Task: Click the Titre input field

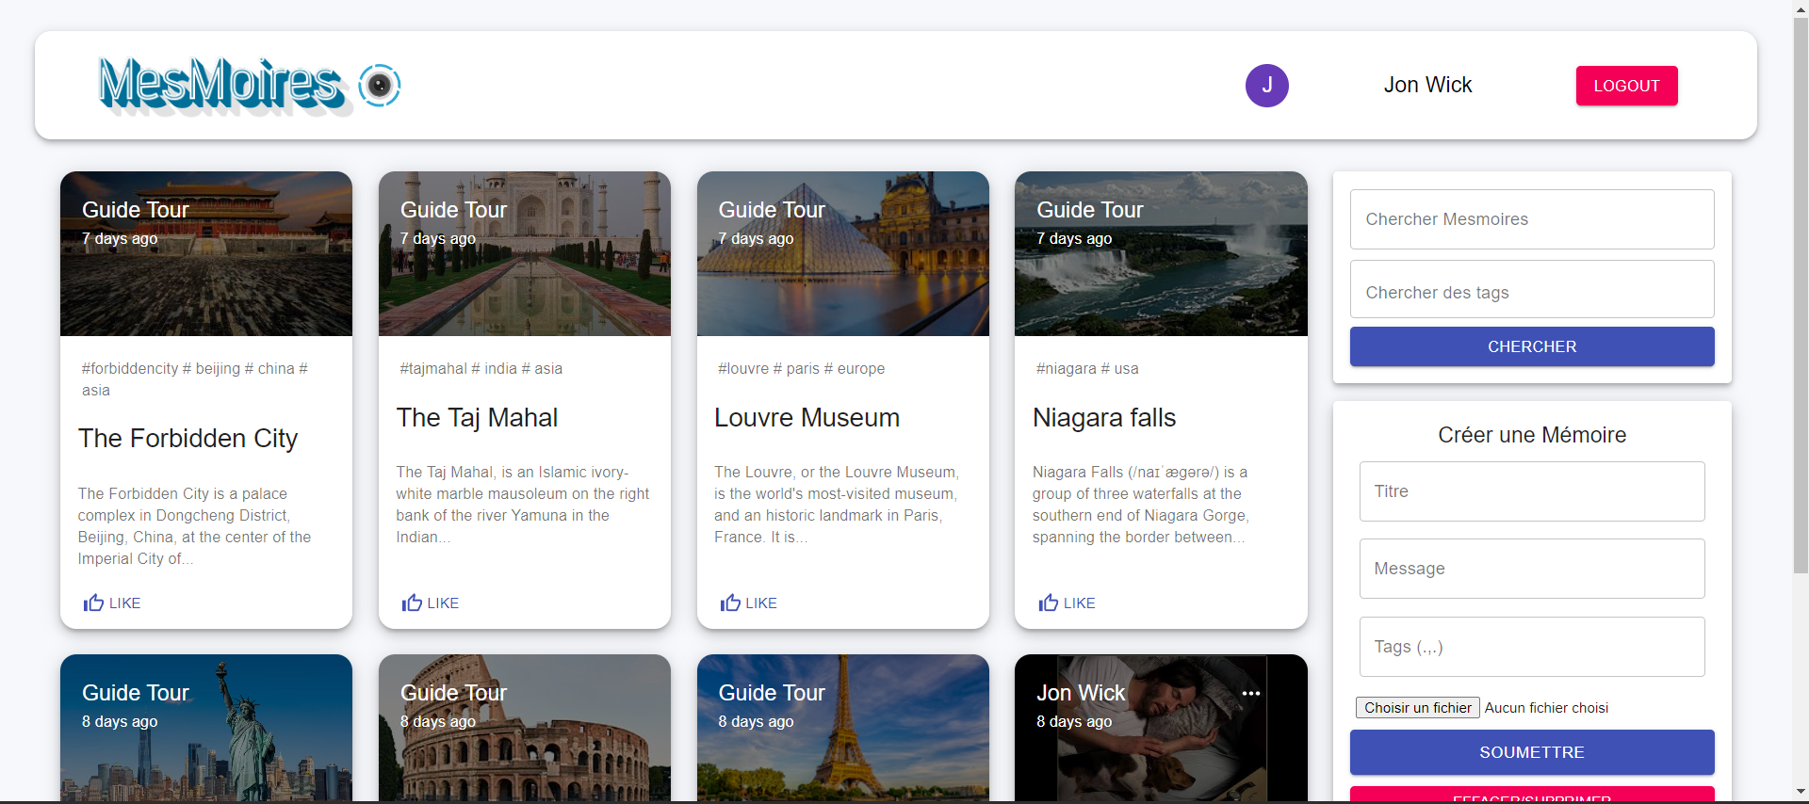Action: (x=1532, y=491)
